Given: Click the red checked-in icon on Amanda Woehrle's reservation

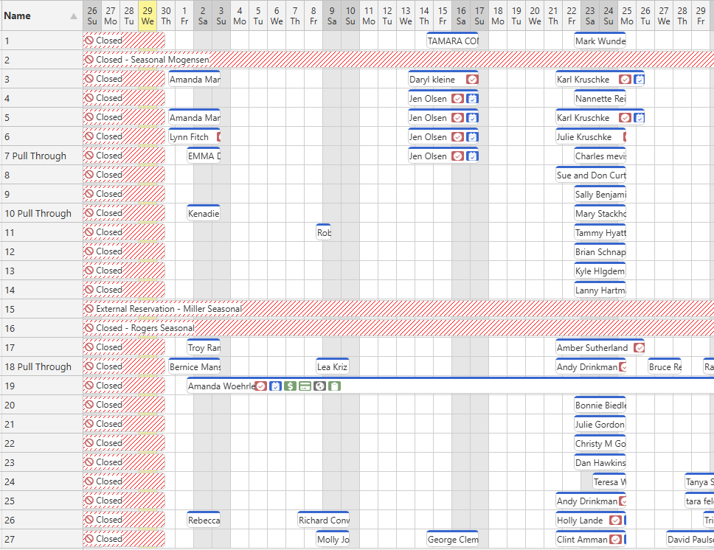Looking at the screenshot, I should coord(260,386).
